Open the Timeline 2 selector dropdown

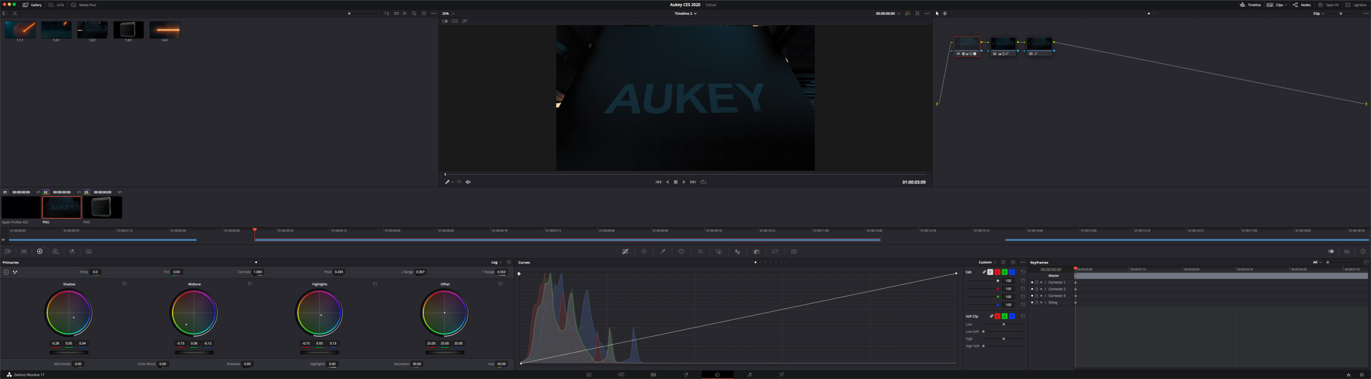coord(685,14)
